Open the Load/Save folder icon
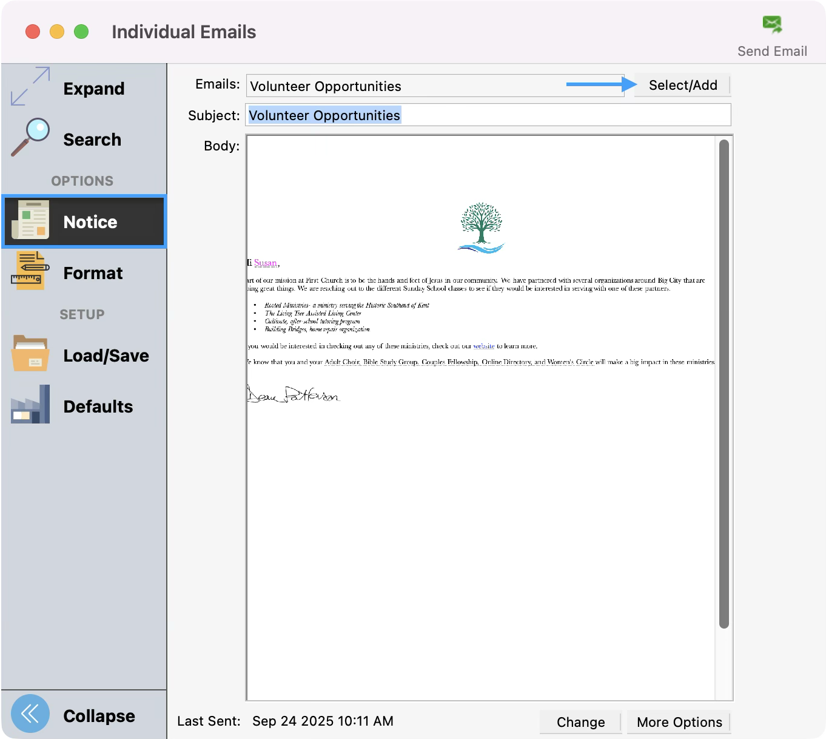Viewport: 826px width, 739px height. click(30, 353)
